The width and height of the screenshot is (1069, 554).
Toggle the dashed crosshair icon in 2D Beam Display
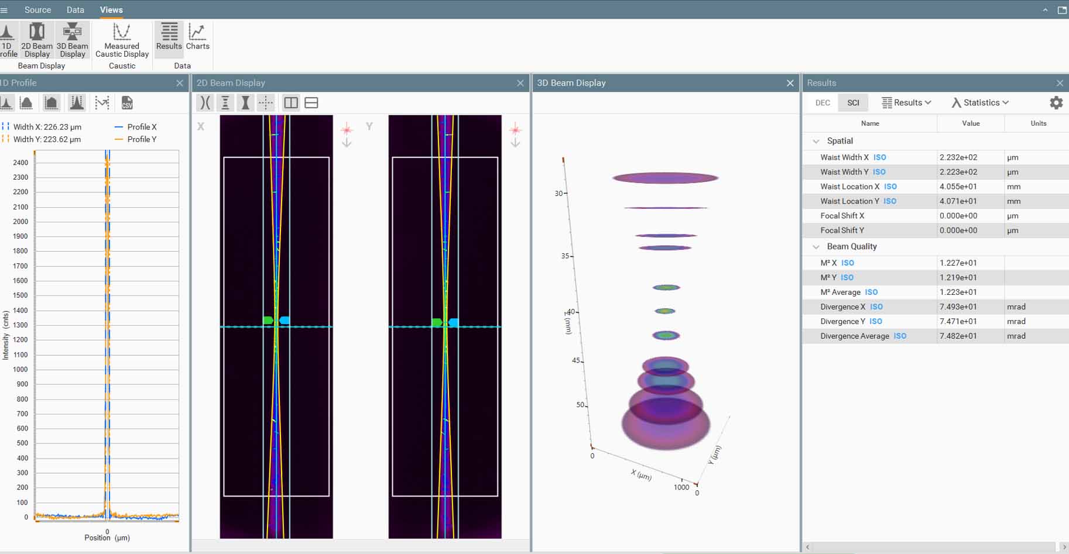(266, 103)
